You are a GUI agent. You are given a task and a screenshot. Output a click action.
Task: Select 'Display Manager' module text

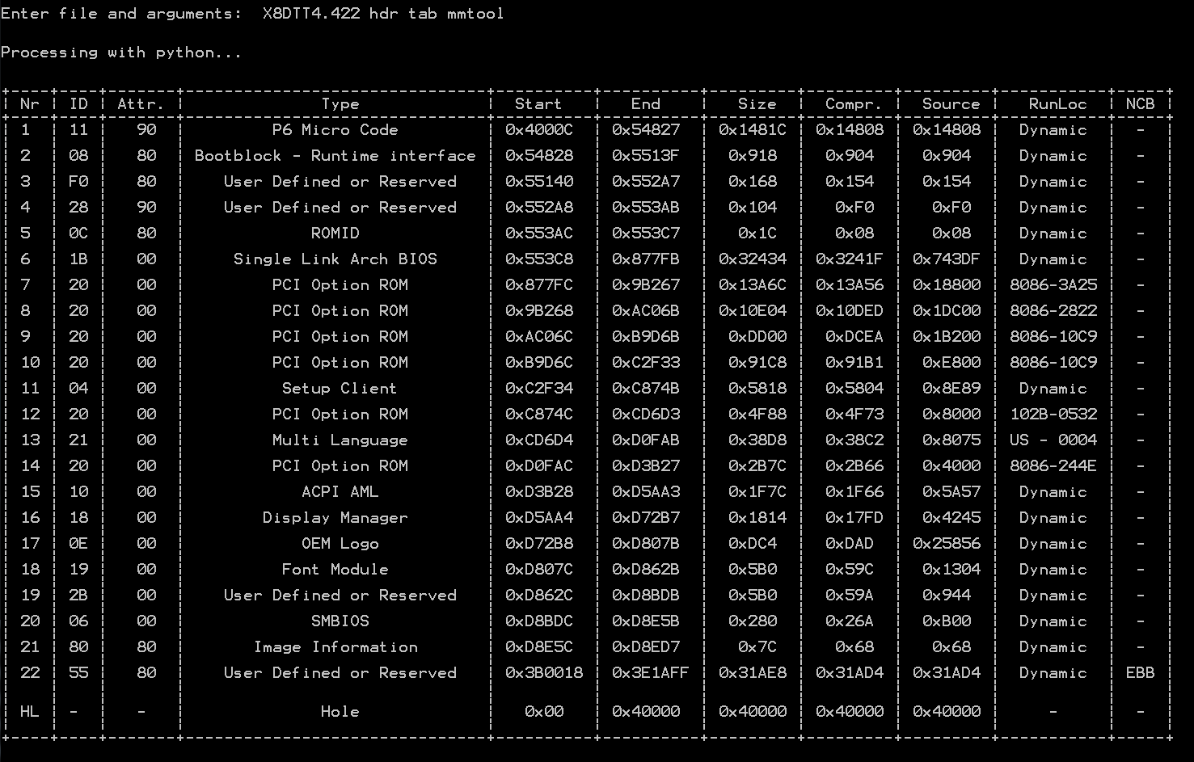tap(335, 517)
